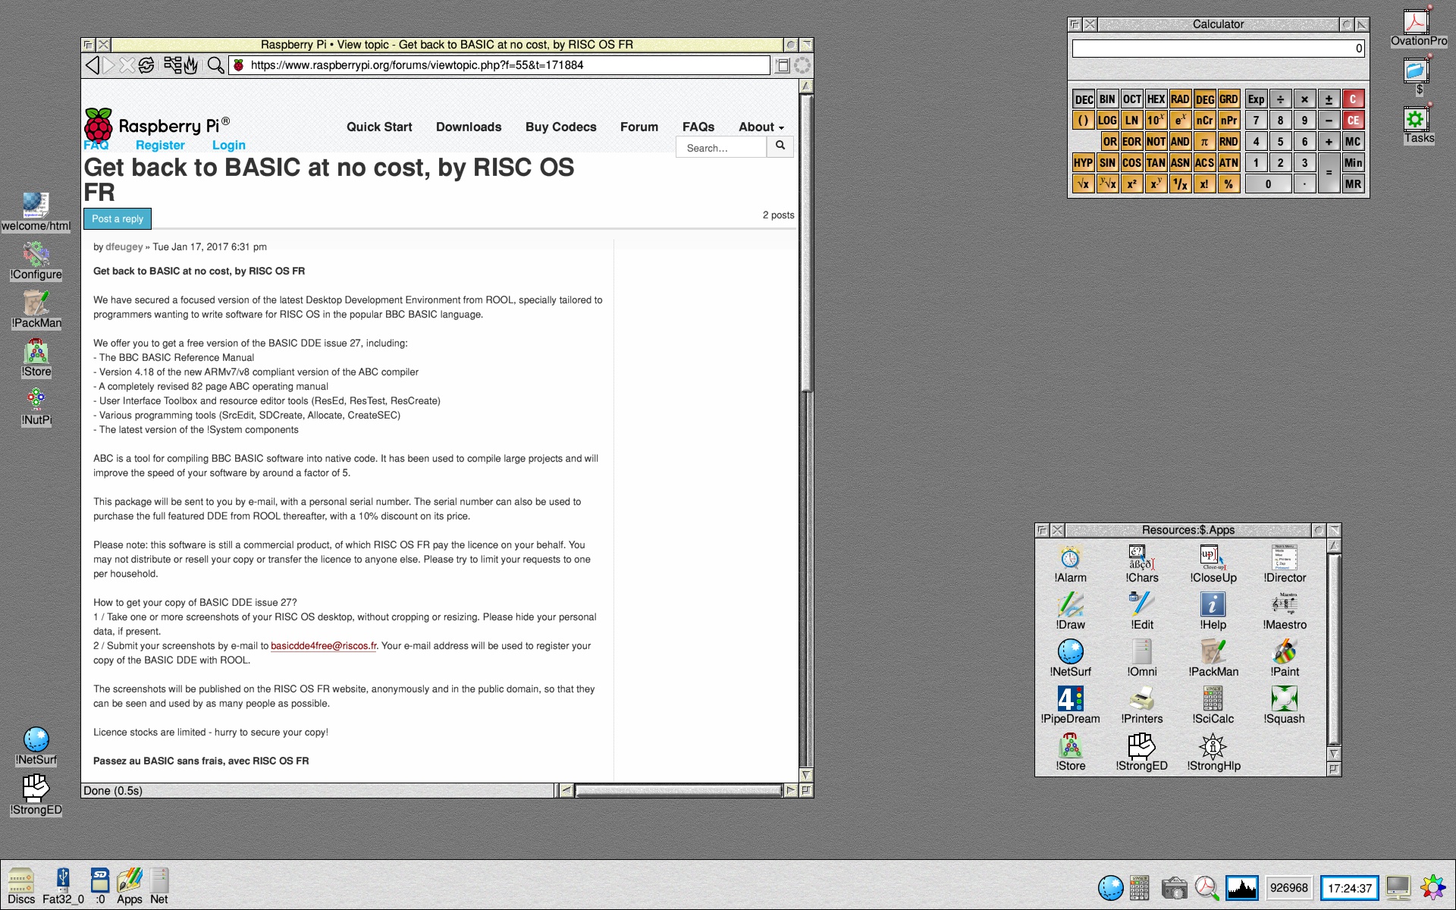The width and height of the screenshot is (1456, 910).
Task: Open the Net icon on the icon bar
Action: tap(158, 886)
